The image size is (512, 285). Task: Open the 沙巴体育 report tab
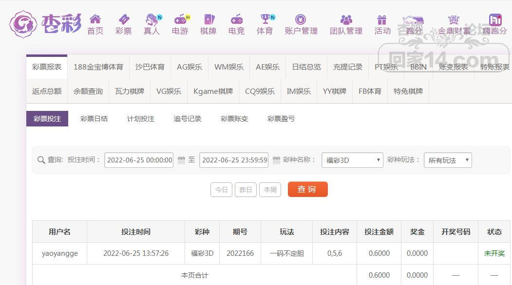point(150,67)
